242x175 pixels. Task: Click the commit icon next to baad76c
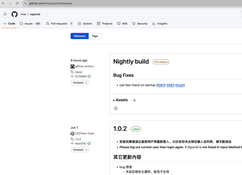point(72,143)
